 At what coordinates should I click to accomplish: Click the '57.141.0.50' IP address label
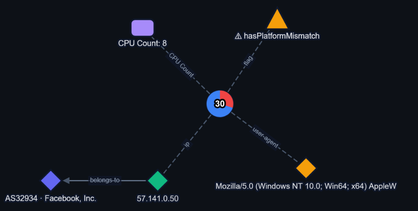pyautogui.click(x=158, y=199)
